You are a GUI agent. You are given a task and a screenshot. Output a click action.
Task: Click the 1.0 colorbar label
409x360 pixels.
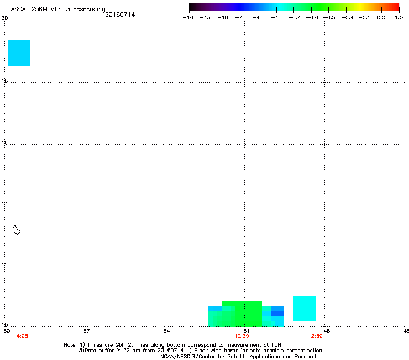(399, 18)
